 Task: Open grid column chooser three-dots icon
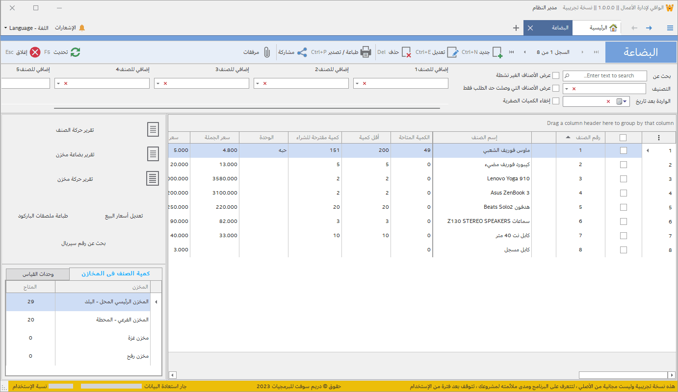click(x=659, y=138)
